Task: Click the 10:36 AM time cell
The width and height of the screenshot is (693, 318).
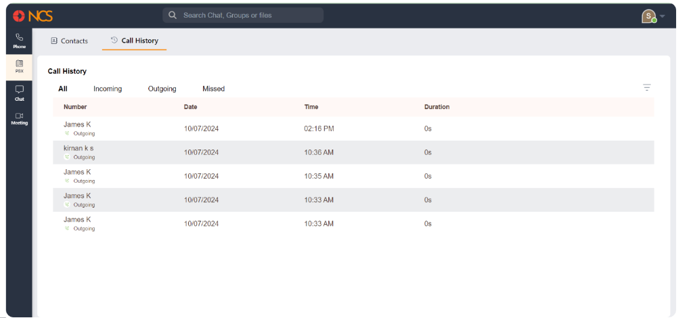Action: [319, 152]
